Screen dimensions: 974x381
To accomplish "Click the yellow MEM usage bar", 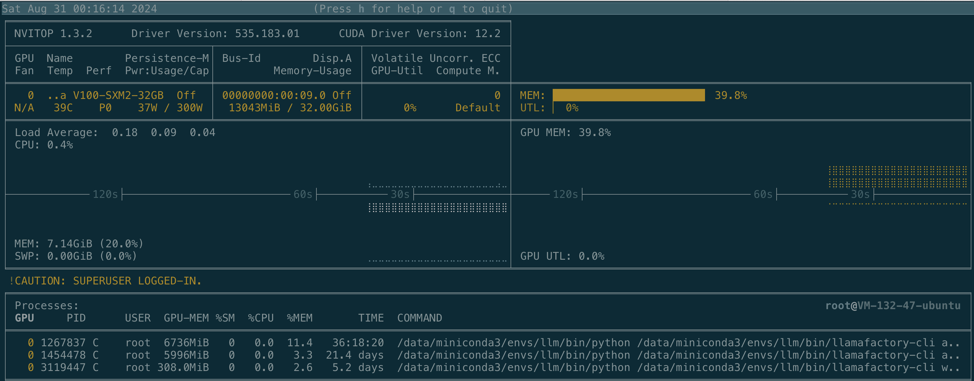I will pos(628,95).
